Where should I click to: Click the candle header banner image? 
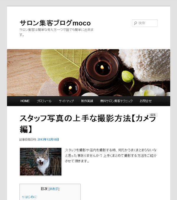click(88, 72)
